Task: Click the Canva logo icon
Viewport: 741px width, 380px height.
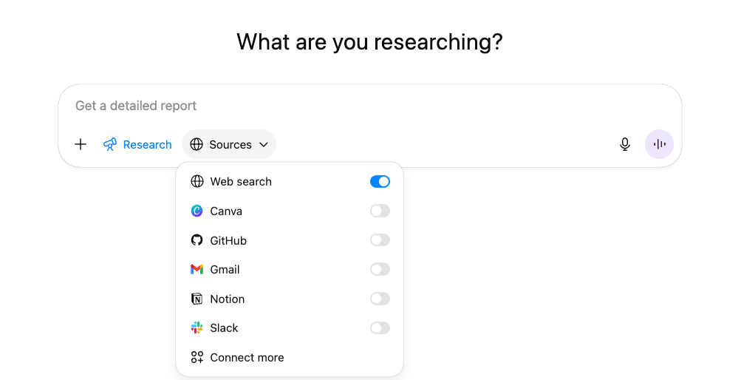Action: (x=197, y=211)
